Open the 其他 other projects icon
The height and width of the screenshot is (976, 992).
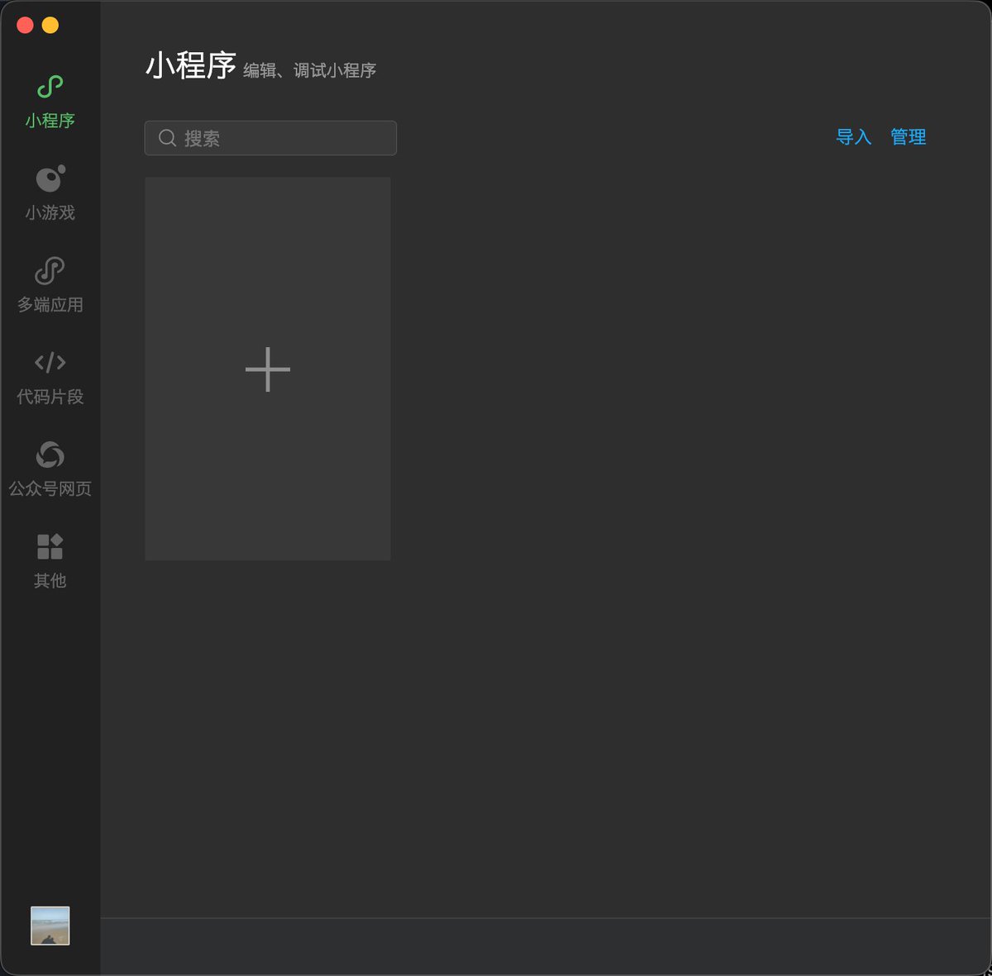click(50, 546)
